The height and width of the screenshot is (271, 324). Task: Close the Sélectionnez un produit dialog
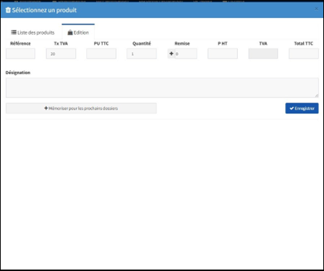tap(316, 9)
